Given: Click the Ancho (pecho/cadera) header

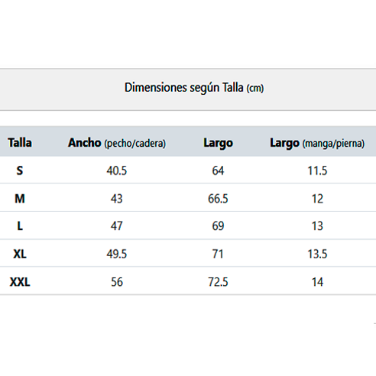Looking at the screenshot, I should 117,143.
